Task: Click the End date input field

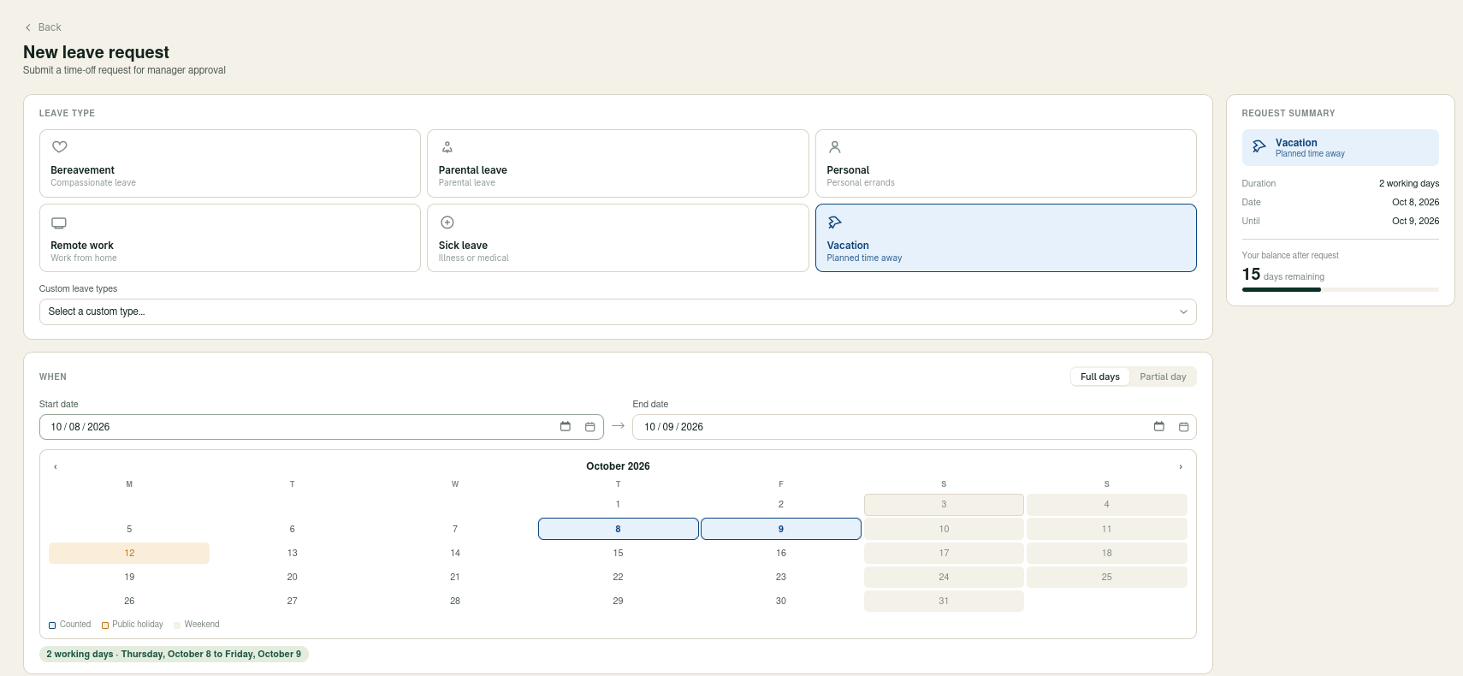Action: click(915, 427)
